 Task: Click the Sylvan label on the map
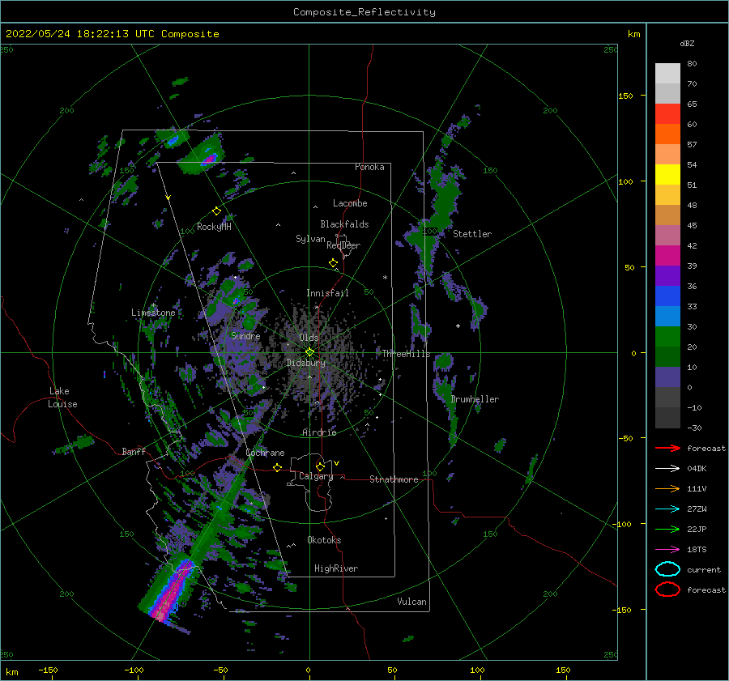[310, 239]
